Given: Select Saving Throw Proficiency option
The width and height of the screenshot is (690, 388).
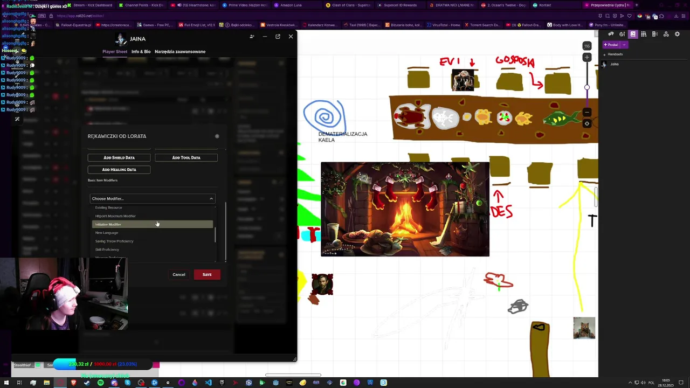Looking at the screenshot, I should [x=153, y=241].
